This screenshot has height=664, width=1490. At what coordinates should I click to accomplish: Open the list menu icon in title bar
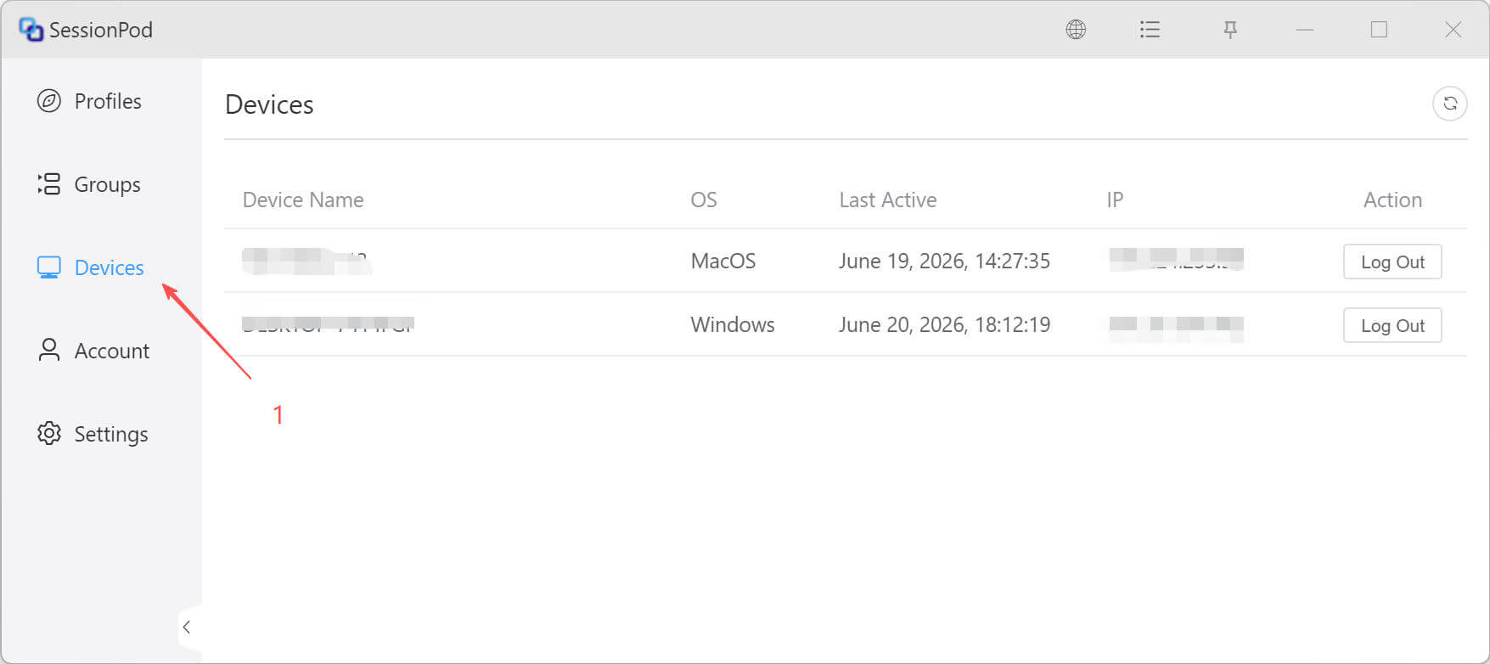(x=1150, y=30)
